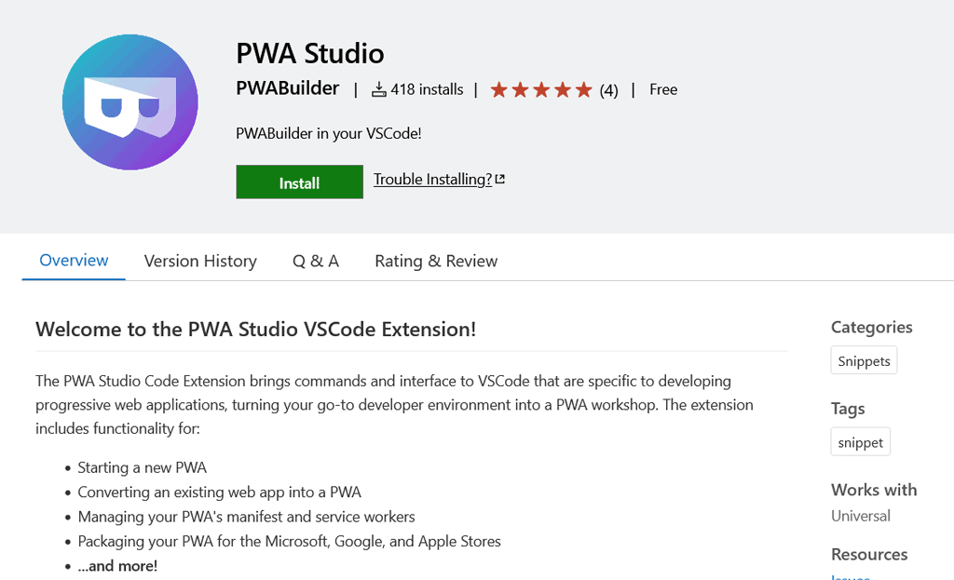Select the Snippets category tag
This screenshot has height=580, width=954.
864,360
